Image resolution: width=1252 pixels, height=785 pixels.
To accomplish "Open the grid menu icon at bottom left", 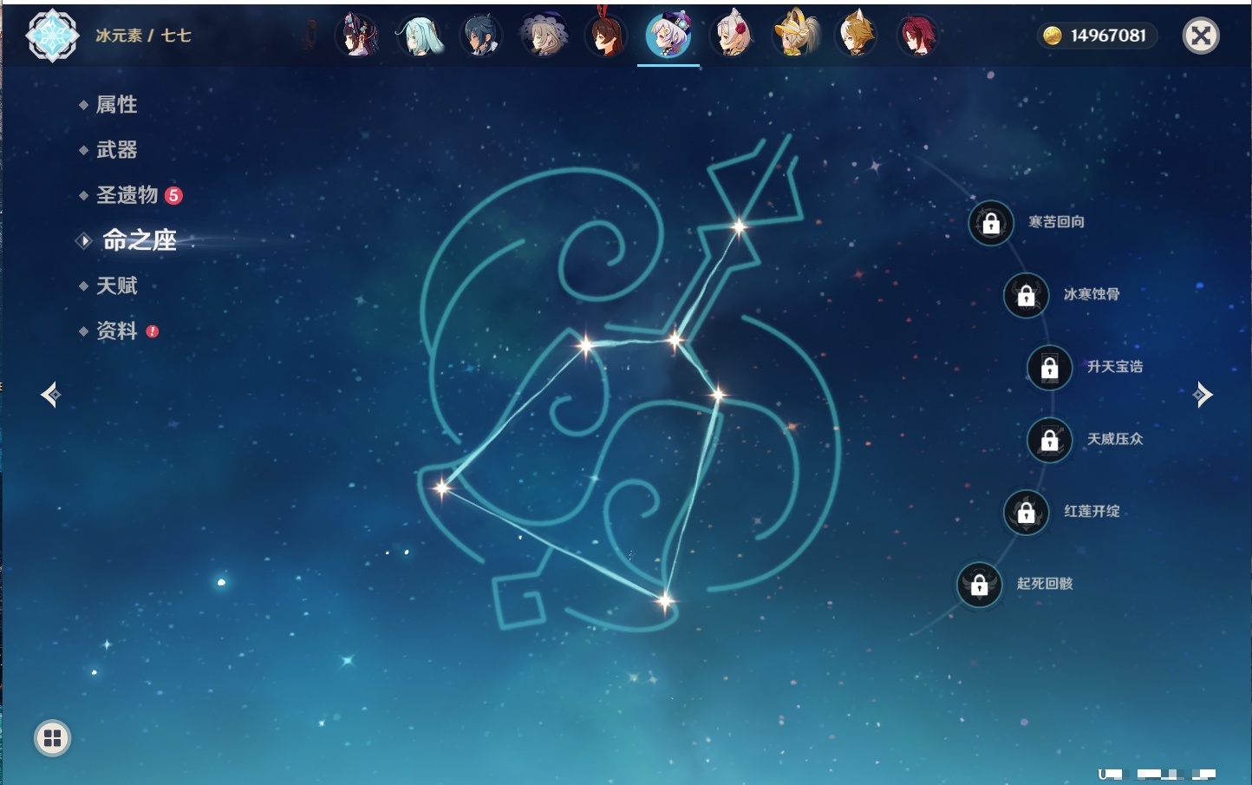I will (x=52, y=738).
